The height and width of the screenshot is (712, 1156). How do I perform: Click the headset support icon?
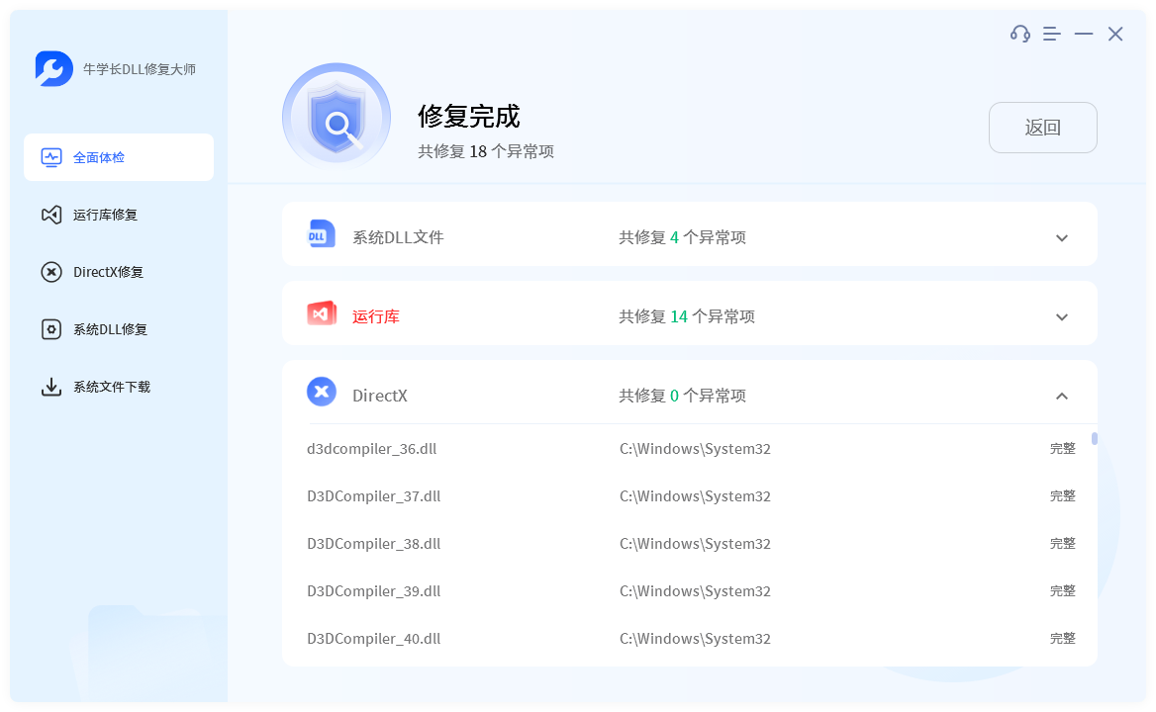pyautogui.click(x=1019, y=33)
